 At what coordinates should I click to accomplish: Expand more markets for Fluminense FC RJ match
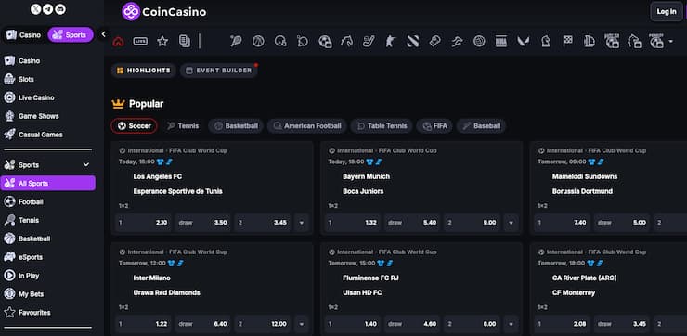(511, 324)
